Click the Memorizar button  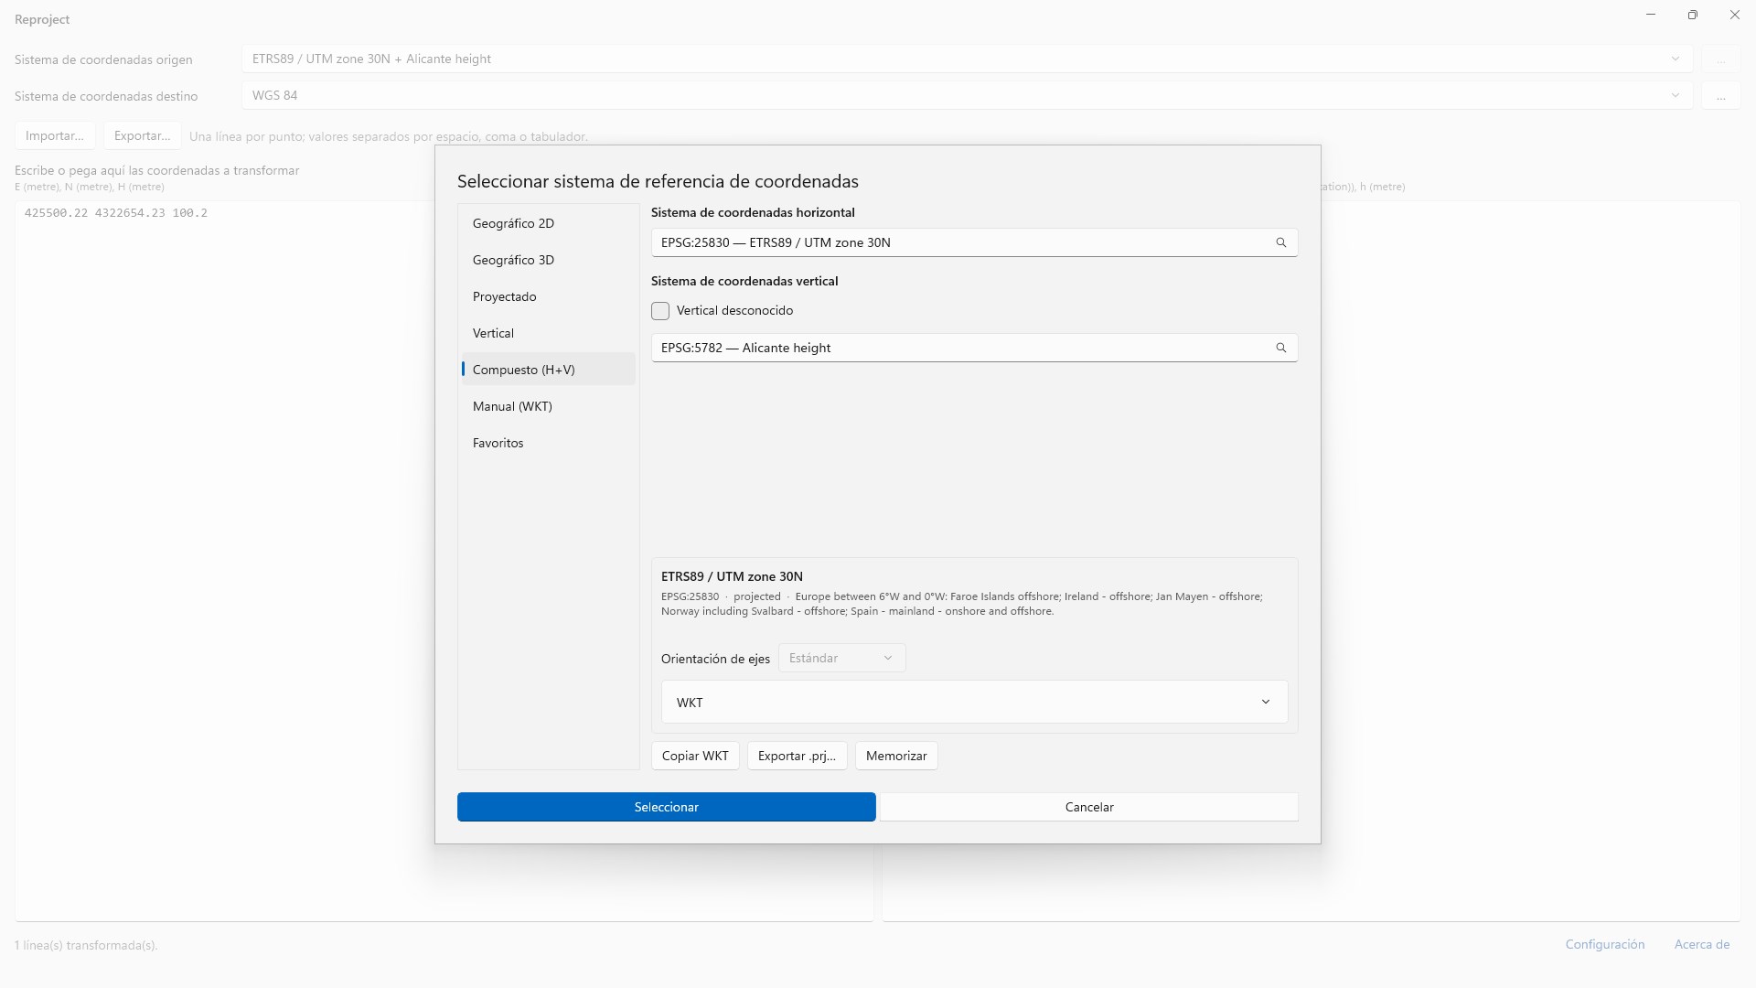(896, 756)
